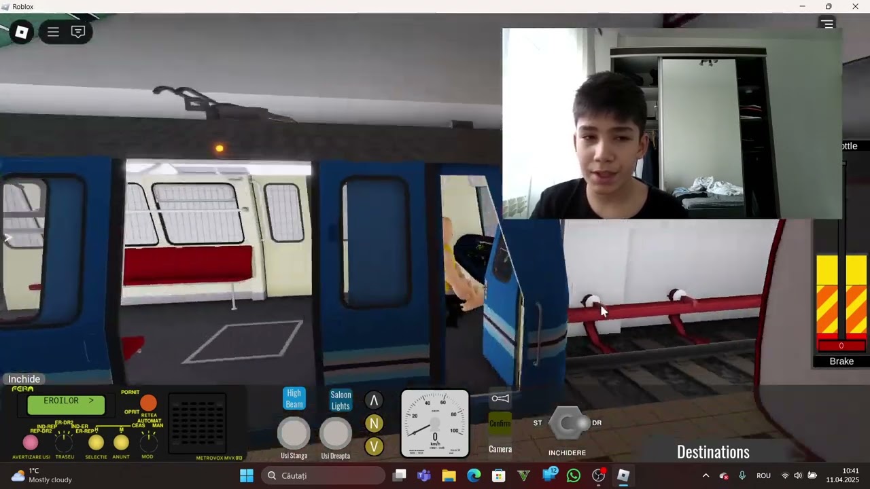Click the microphone tray icon

pos(742,475)
